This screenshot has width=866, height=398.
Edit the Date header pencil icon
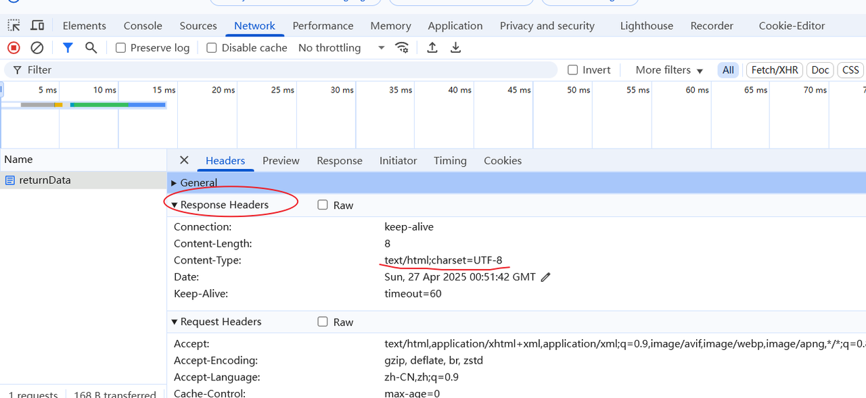pos(546,277)
